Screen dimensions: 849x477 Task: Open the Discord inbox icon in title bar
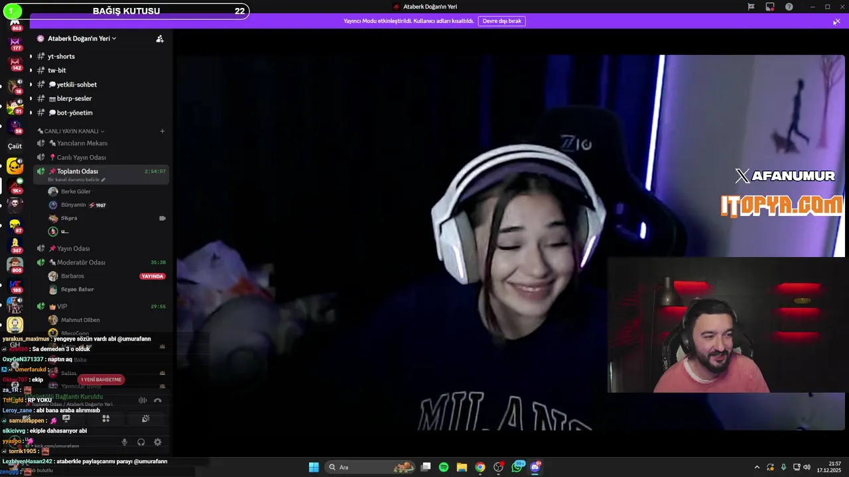770,7
